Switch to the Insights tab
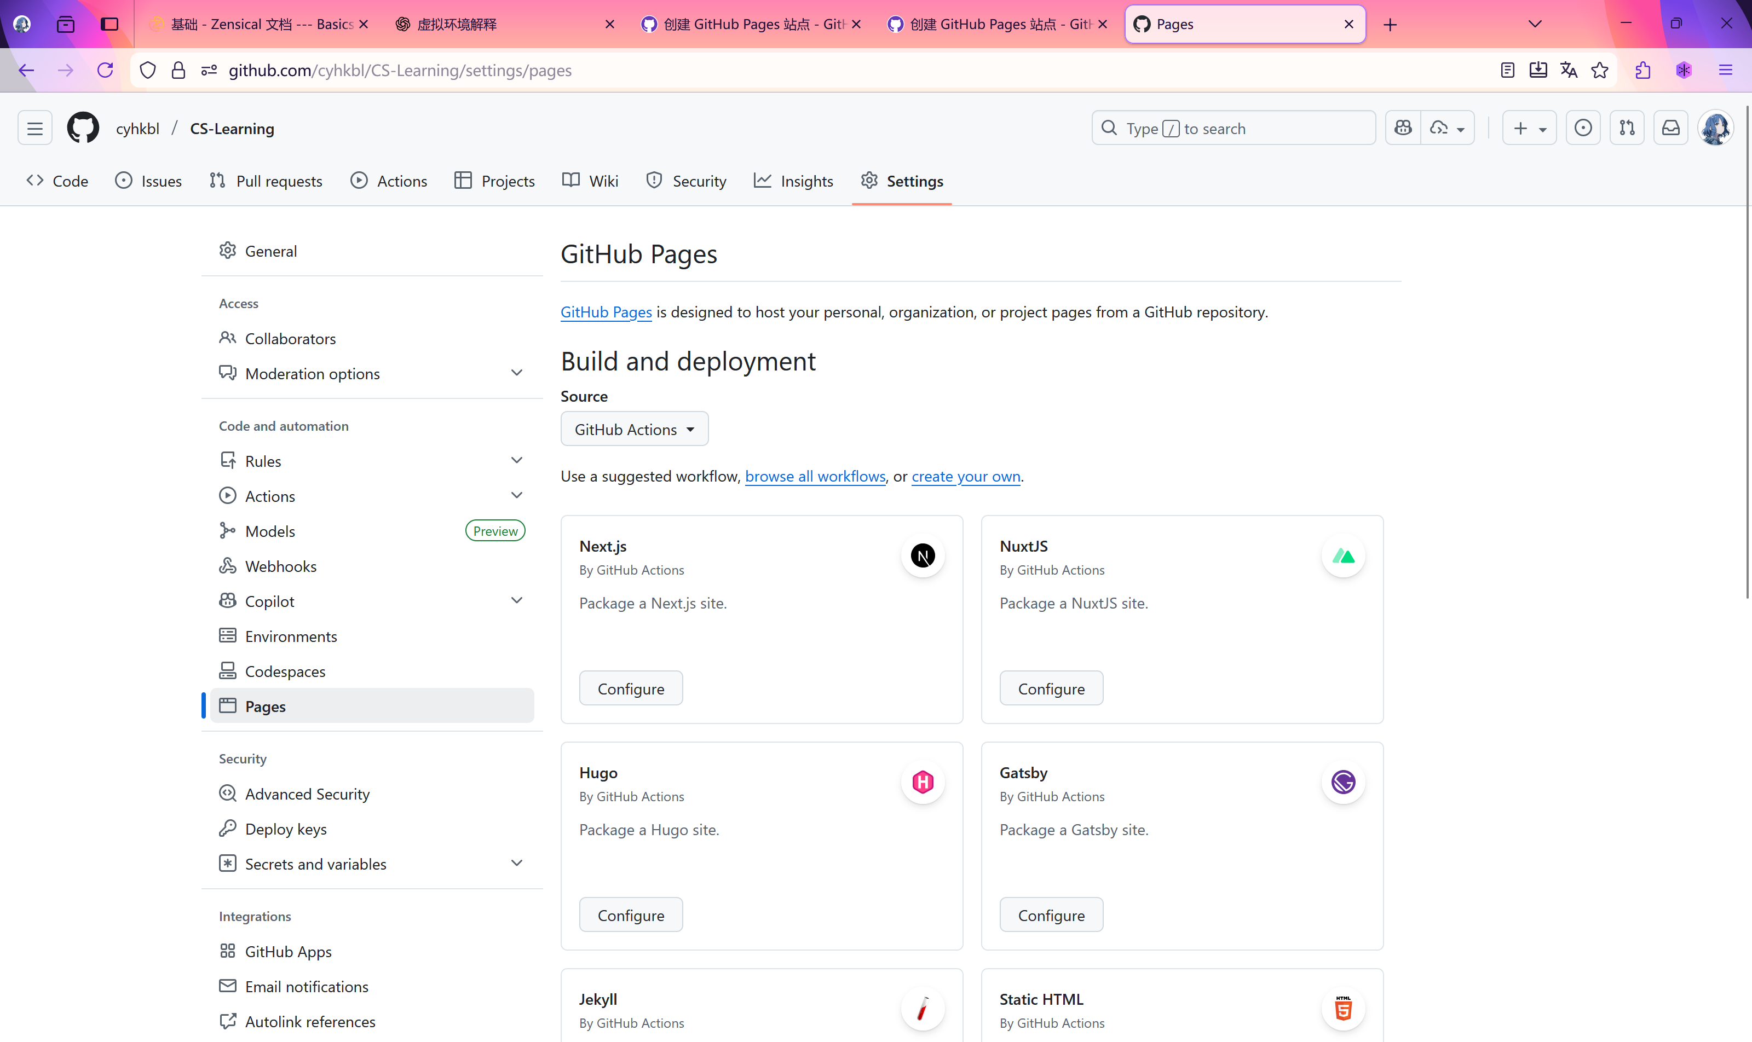 pos(793,181)
